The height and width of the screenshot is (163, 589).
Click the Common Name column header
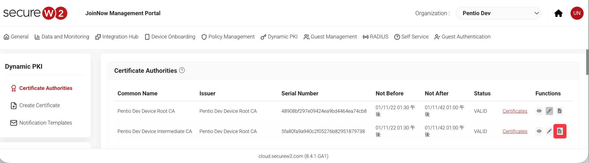(x=138, y=93)
